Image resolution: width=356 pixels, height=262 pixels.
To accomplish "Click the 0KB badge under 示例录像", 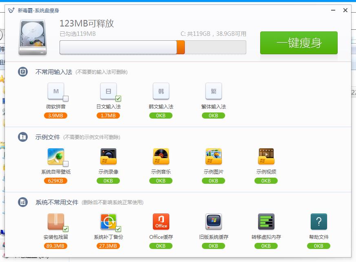I will pyautogui.click(x=108, y=181).
